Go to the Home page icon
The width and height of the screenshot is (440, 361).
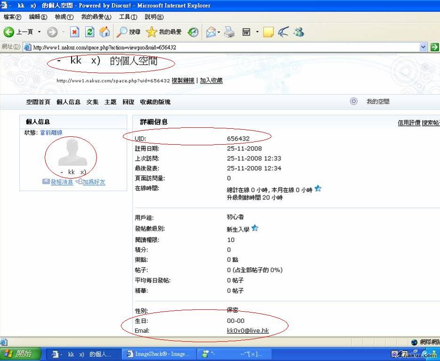[x=104, y=32]
